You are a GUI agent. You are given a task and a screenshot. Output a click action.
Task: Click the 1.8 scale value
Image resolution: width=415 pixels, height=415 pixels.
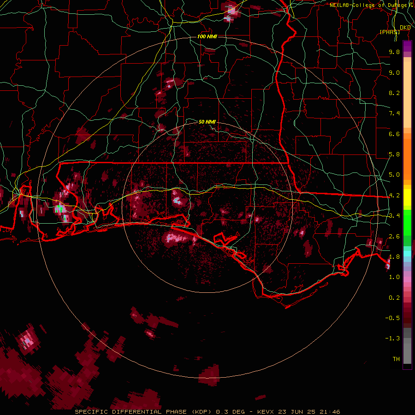[394, 257]
